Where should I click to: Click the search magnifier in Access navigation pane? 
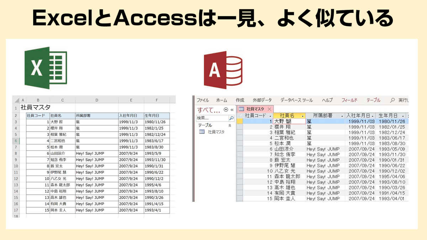(231, 118)
